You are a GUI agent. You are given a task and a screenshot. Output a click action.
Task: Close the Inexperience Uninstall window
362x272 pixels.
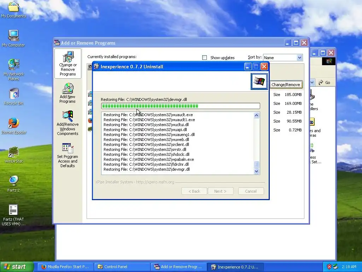click(264, 67)
